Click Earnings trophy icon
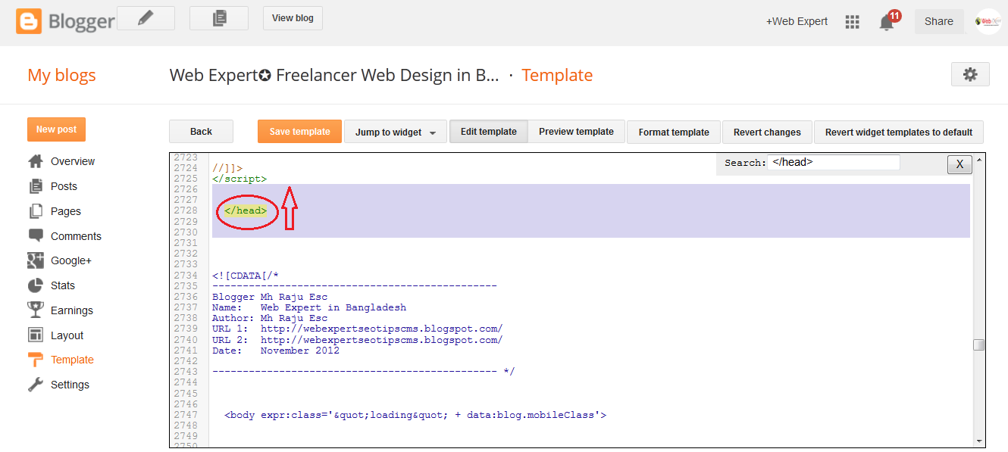 (x=36, y=310)
